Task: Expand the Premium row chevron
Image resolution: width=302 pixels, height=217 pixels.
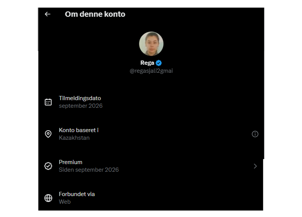Action: click(255, 166)
